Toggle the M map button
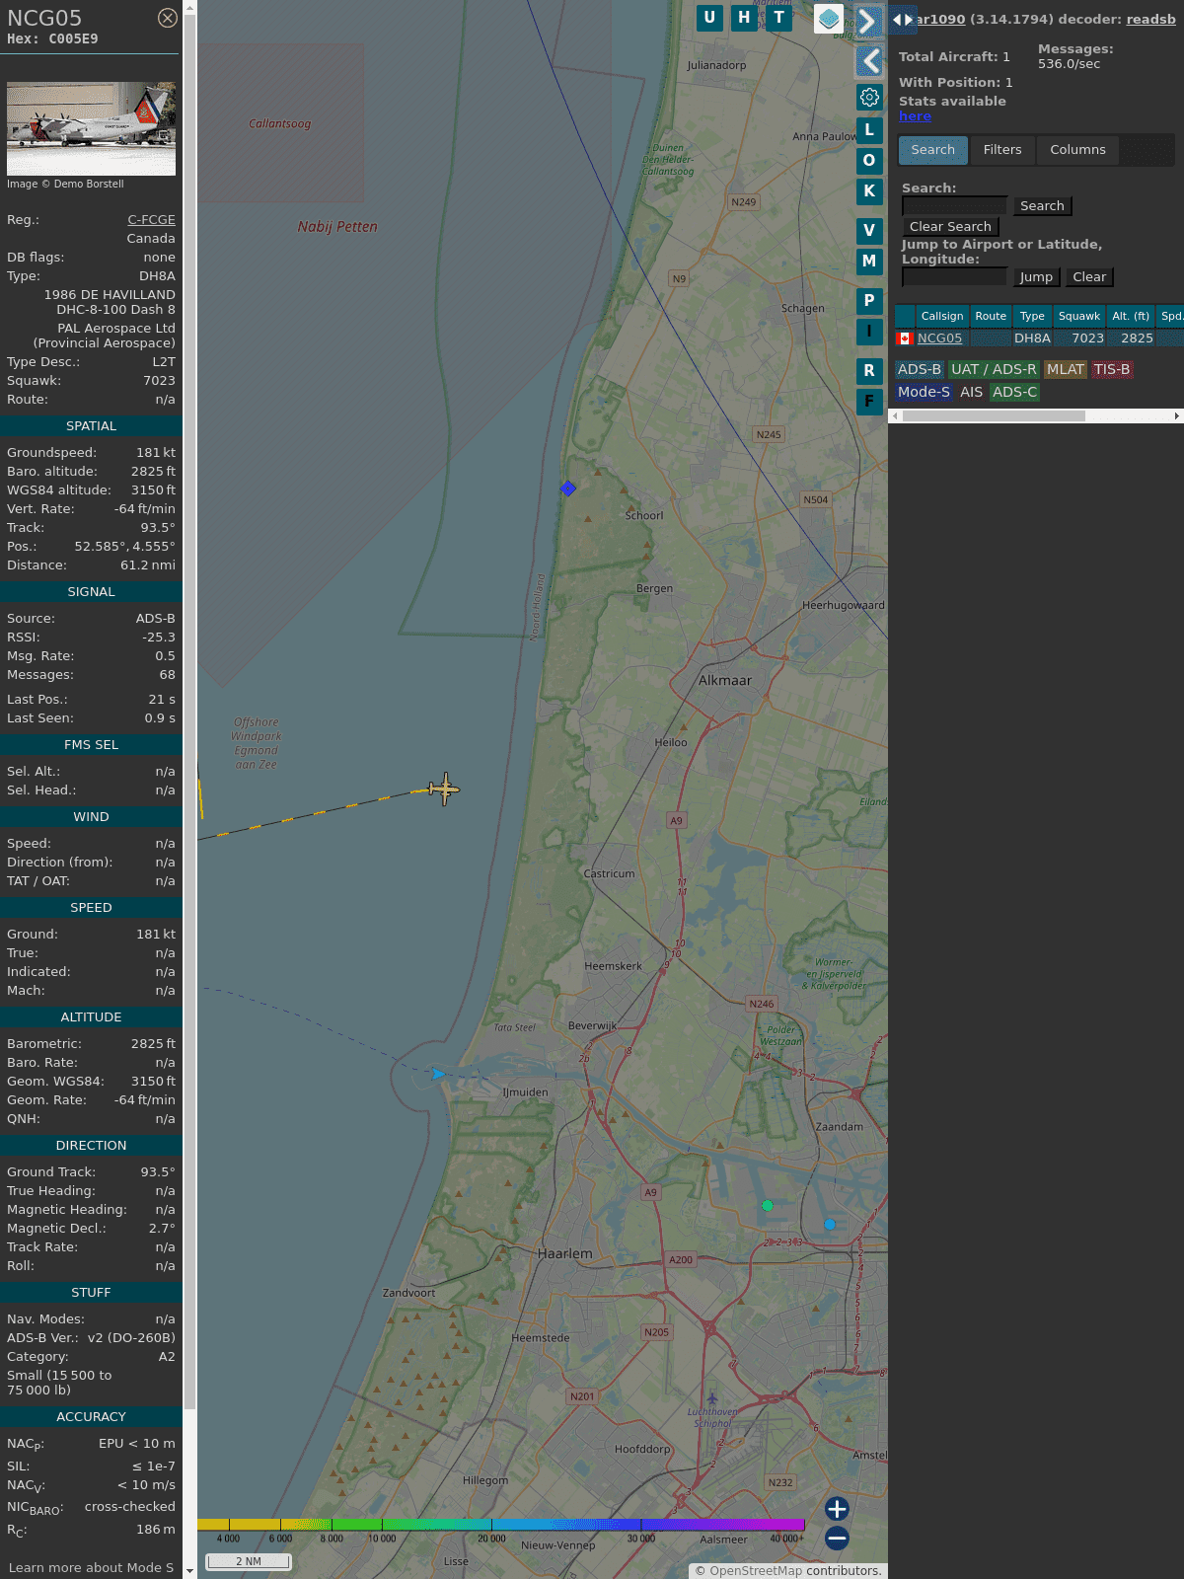This screenshot has height=1579, width=1184. click(x=869, y=262)
